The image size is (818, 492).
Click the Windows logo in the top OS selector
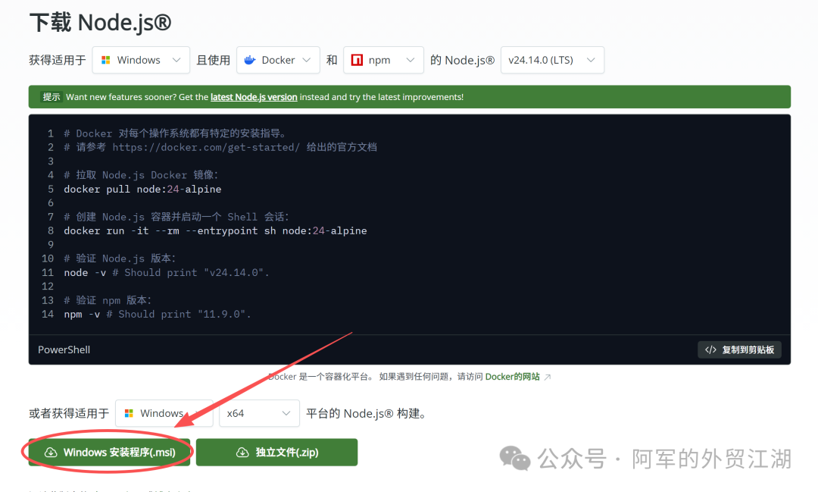click(x=106, y=60)
